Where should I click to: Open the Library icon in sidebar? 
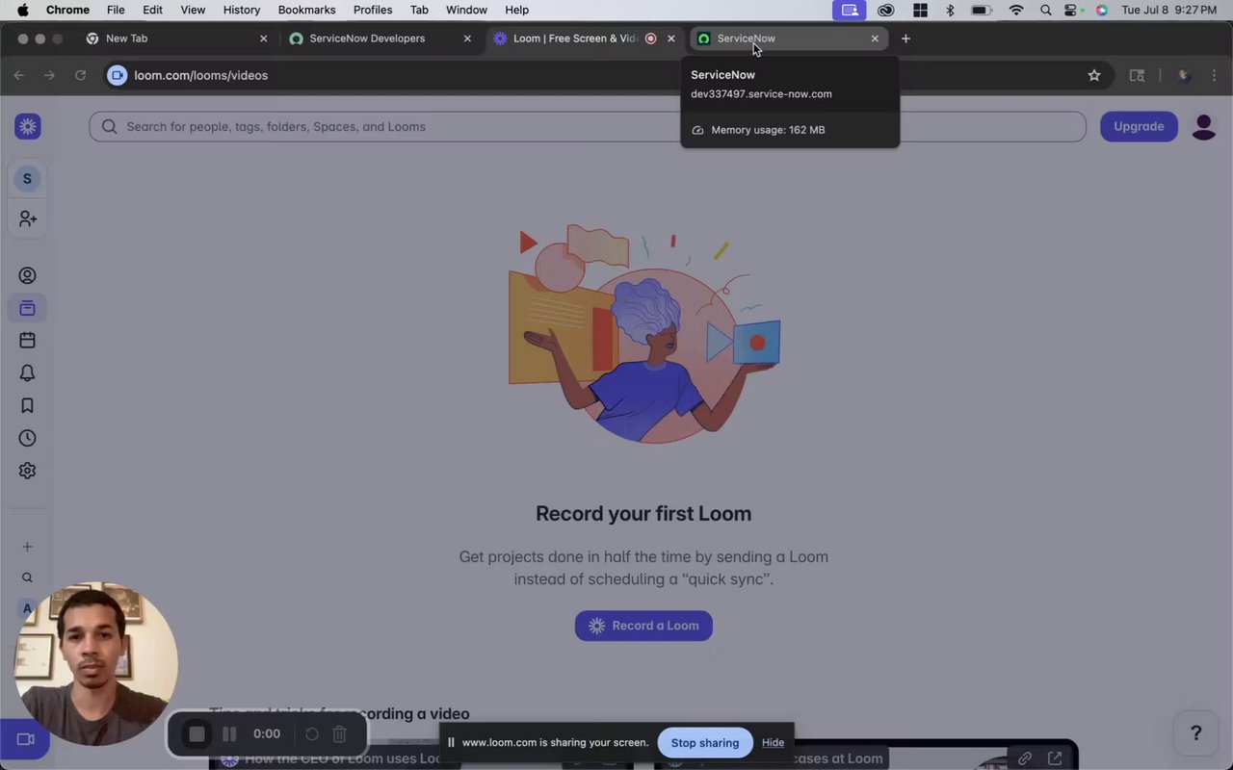[27, 308]
